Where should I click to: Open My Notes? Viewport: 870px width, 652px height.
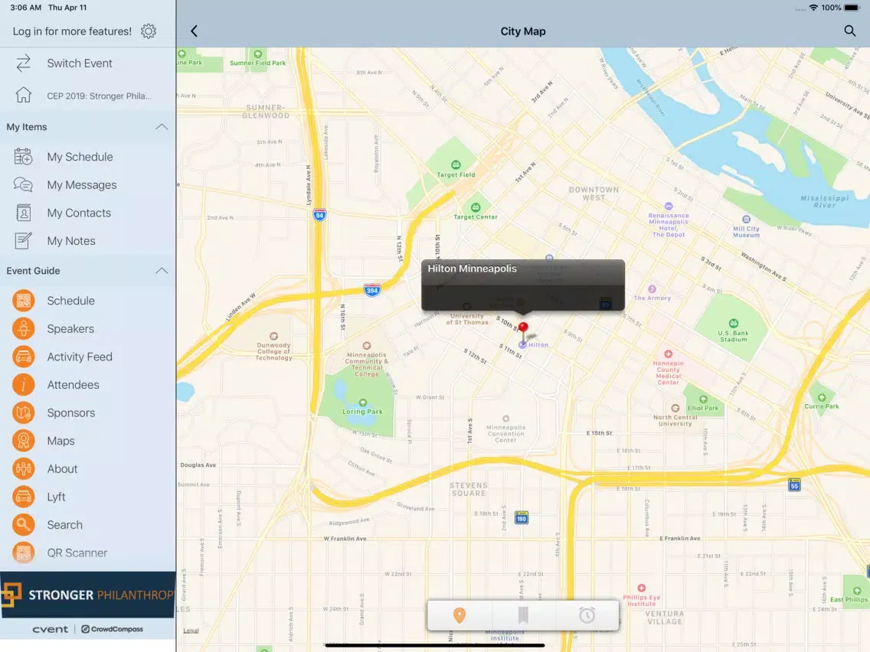(87, 240)
